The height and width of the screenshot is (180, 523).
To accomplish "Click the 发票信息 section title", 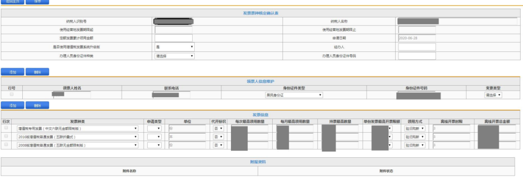I will click(x=261, y=115).
